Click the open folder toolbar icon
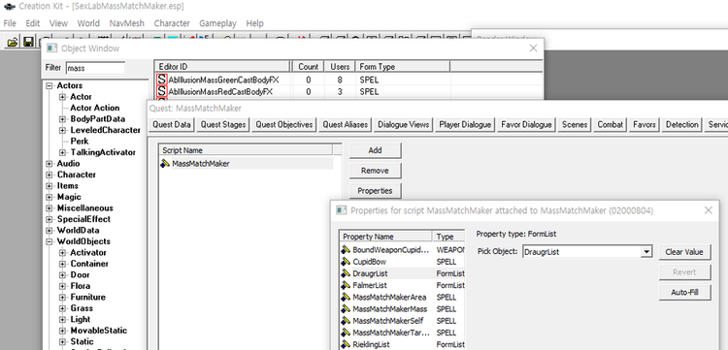 [13, 43]
